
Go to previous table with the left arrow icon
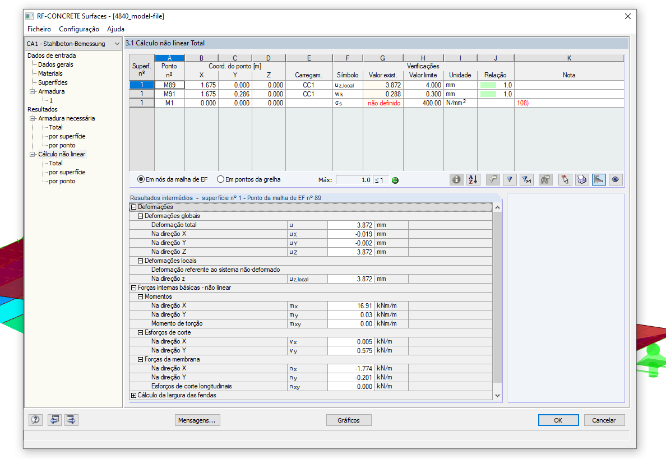[x=54, y=420]
